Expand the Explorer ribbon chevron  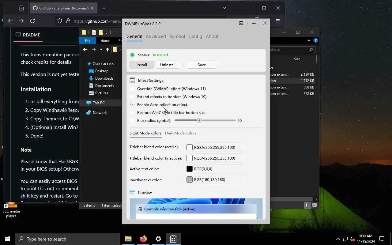coord(309,40)
